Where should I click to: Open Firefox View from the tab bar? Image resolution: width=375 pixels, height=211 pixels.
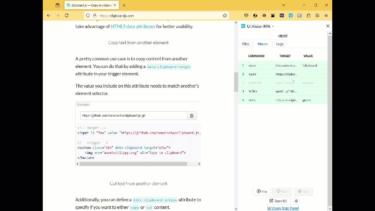(58, 5)
